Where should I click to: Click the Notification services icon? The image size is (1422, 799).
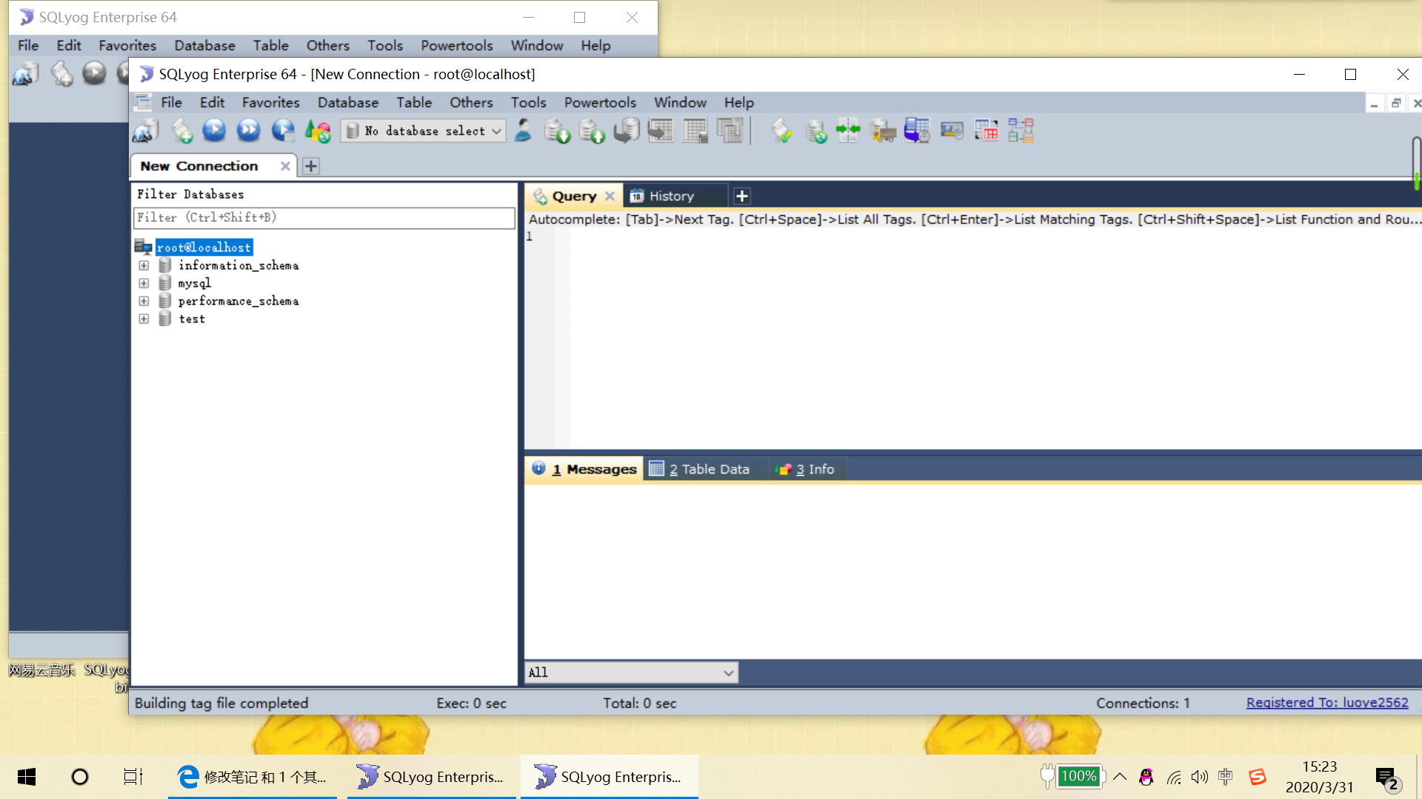(952, 131)
